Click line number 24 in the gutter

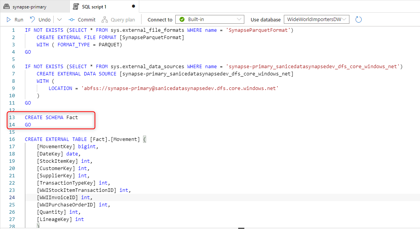pos(12,198)
